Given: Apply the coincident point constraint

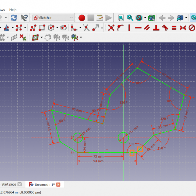Looking at the screenshot, I should tap(111, 28).
